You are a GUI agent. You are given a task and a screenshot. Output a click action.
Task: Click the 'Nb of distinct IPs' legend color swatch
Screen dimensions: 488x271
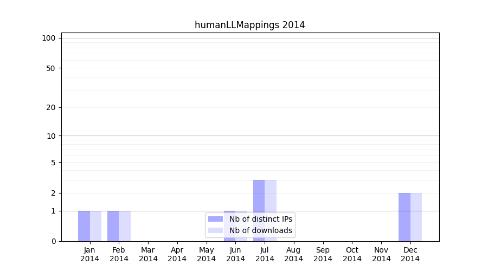pos(215,219)
